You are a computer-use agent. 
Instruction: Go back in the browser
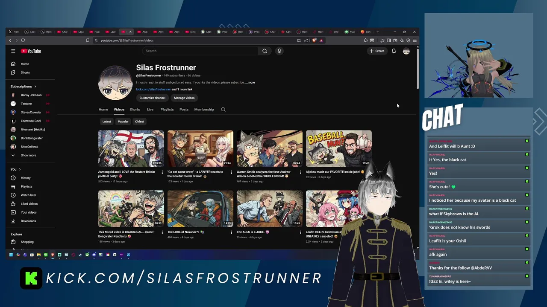pos(10,41)
